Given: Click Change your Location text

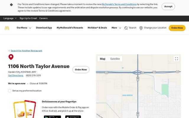Looking at the screenshot, I should click(155, 28).
